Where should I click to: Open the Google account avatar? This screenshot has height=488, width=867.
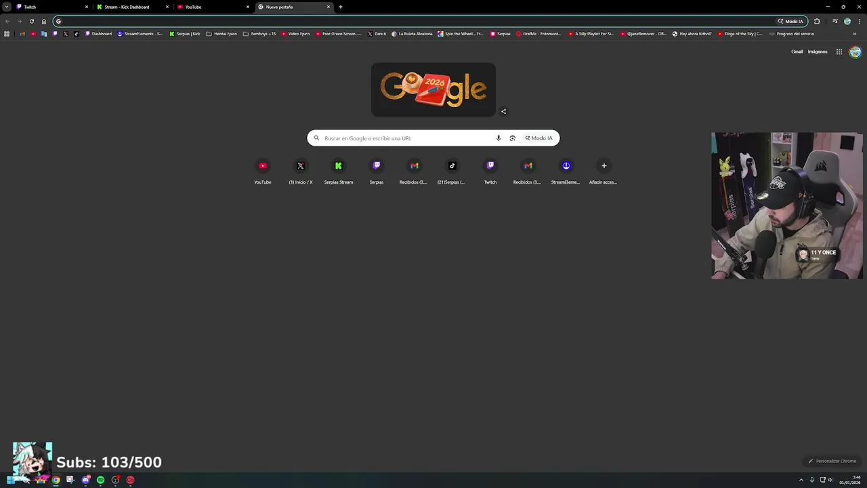tap(855, 52)
